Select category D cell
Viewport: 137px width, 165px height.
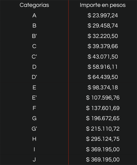[34, 67]
